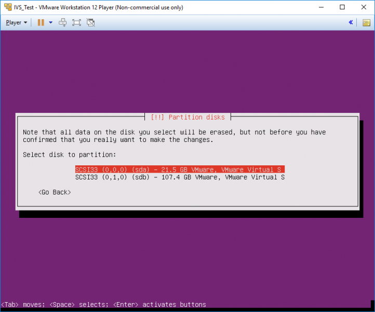Send Ctrl+Alt+Del to the virtual machine

63,22
